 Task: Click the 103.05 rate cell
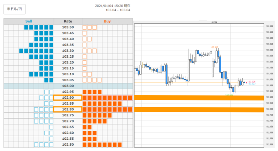pyautogui.click(x=68, y=80)
